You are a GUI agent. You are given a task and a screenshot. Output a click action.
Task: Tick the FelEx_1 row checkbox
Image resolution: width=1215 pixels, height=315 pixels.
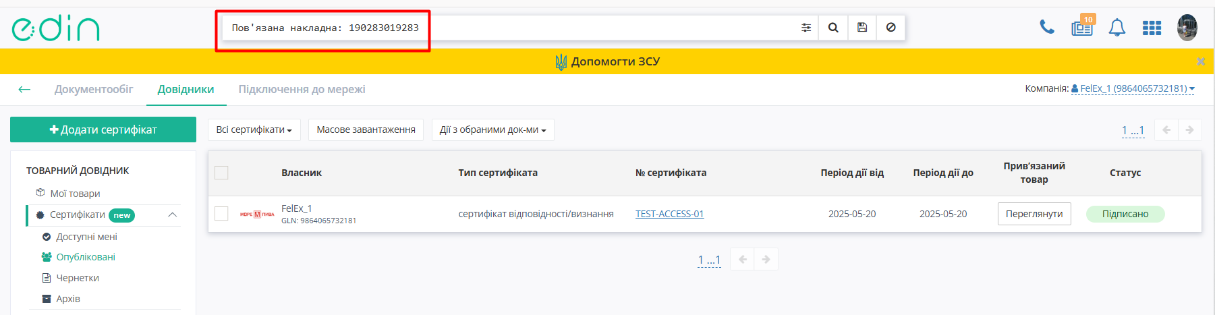[221, 214]
